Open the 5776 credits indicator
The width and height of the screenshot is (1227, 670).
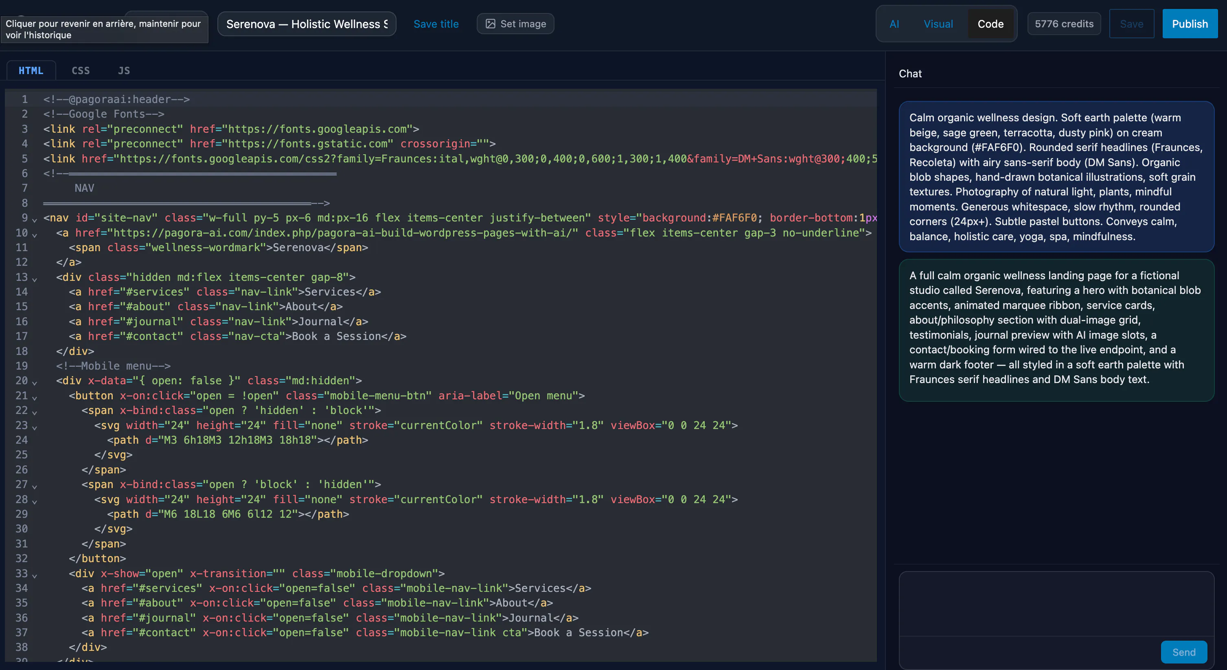[x=1064, y=24]
